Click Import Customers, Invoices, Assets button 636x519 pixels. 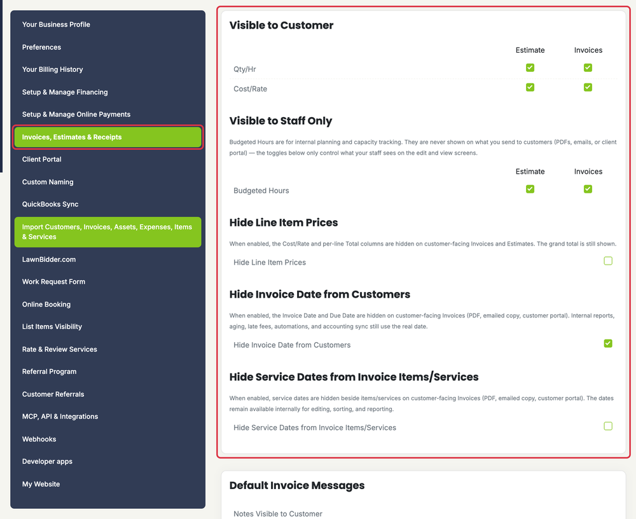pos(107,232)
